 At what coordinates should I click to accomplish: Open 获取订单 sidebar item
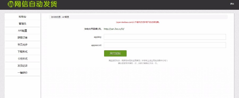(x=23, y=38)
